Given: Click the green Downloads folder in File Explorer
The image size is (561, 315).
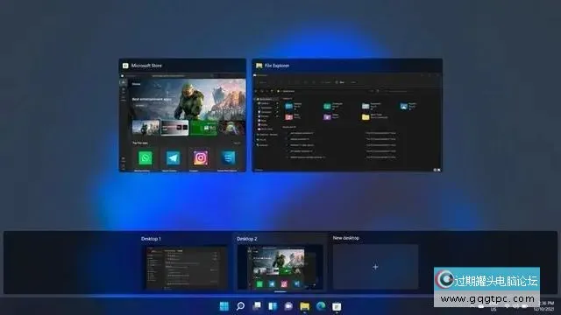Looking at the screenshot, I should 327,106.
